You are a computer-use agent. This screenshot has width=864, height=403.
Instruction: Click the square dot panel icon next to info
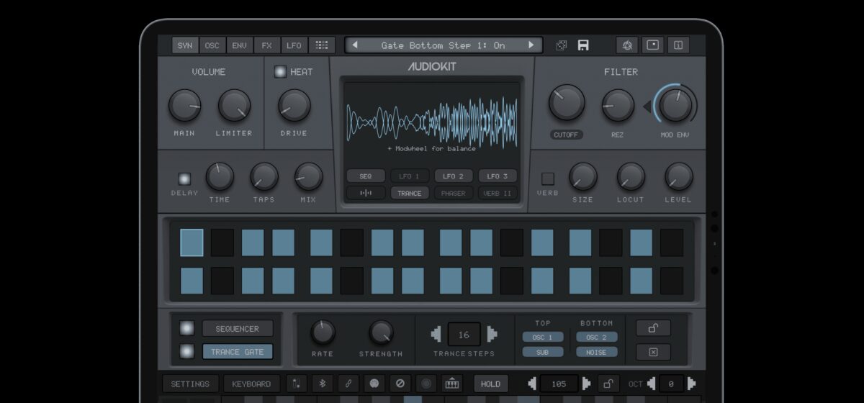point(652,45)
